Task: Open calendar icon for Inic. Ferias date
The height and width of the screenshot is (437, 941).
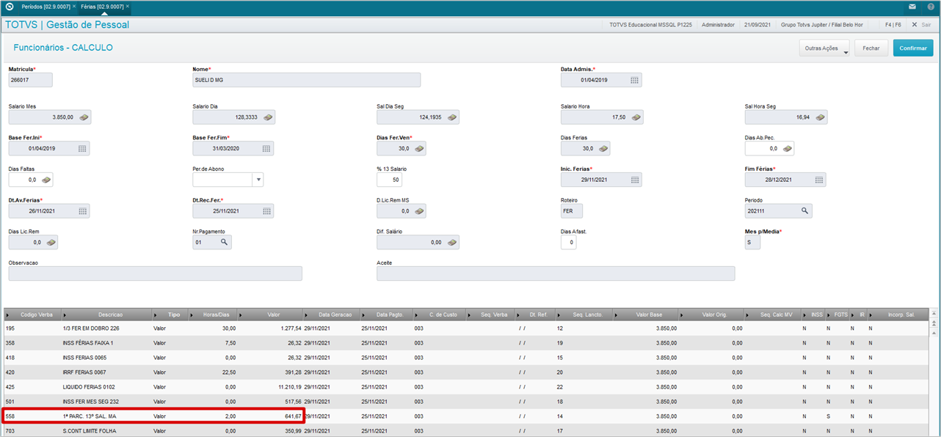Action: [x=634, y=180]
